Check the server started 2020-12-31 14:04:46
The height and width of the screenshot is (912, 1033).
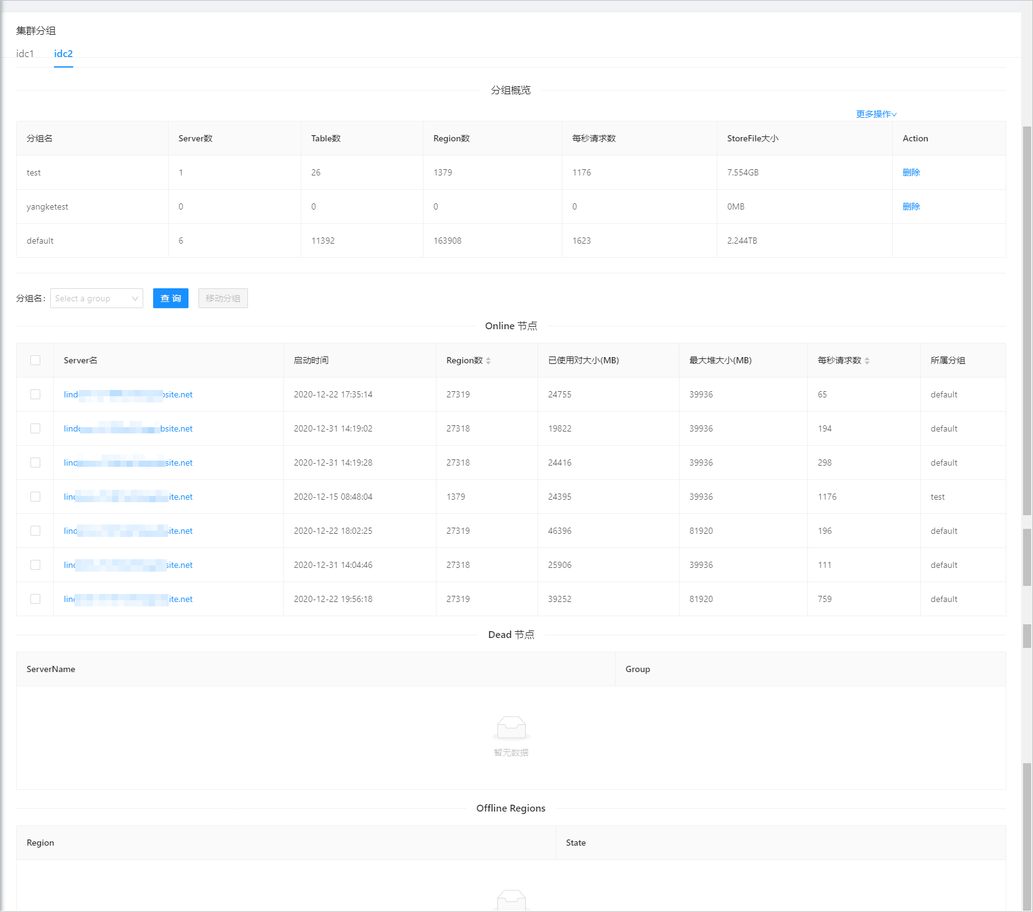[x=35, y=565]
